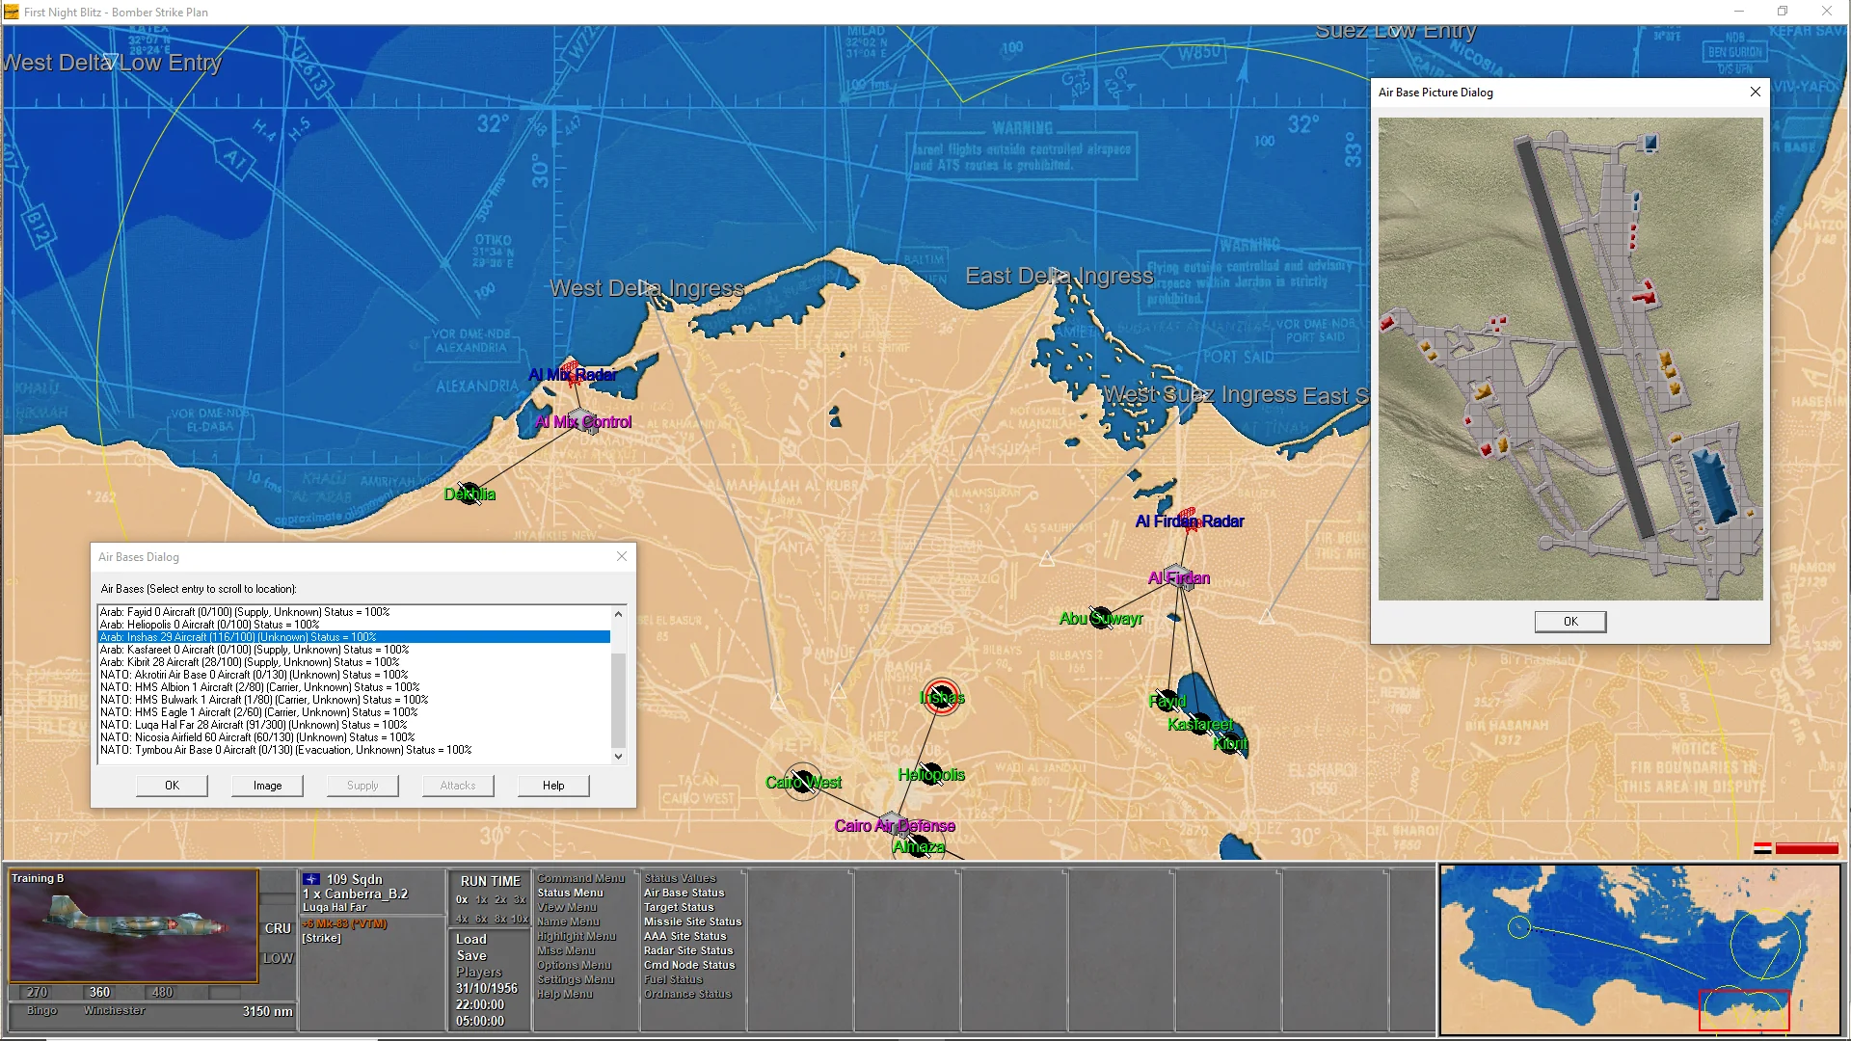Open the Help Menu

(x=565, y=994)
